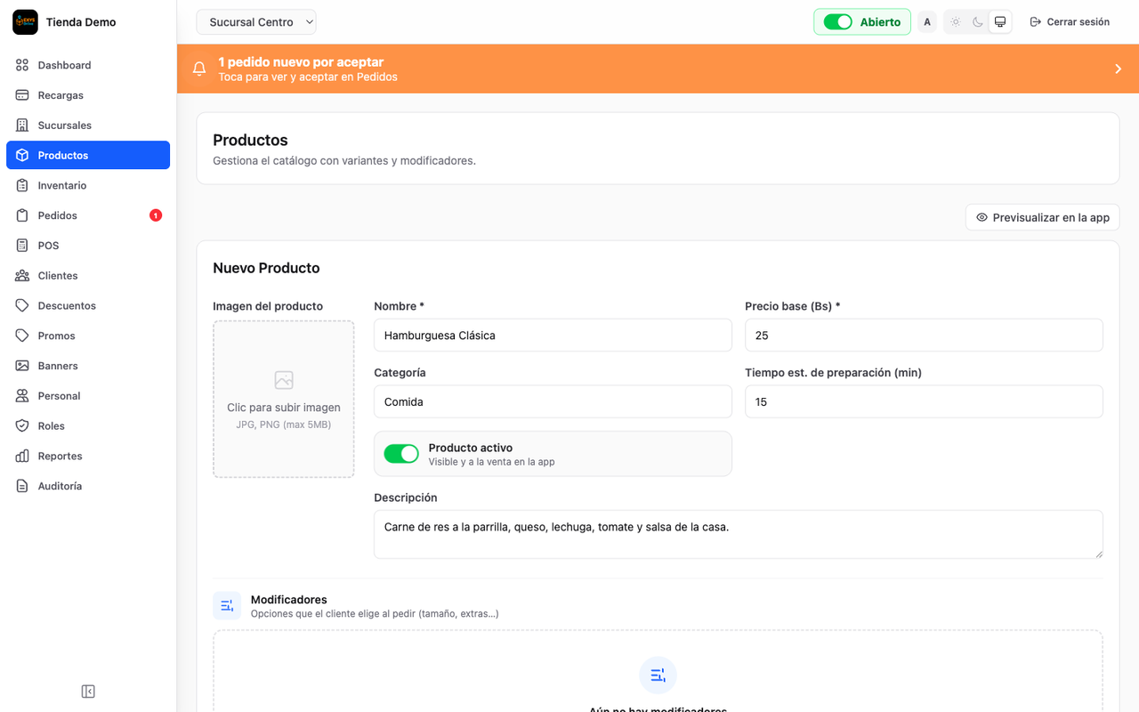
Task: Click the logout arrow icon
Action: point(1036,22)
